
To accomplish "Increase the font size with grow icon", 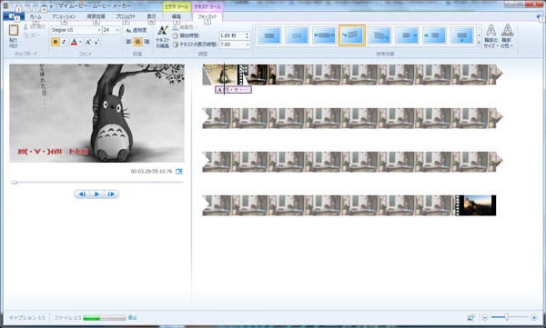I will (x=88, y=42).
